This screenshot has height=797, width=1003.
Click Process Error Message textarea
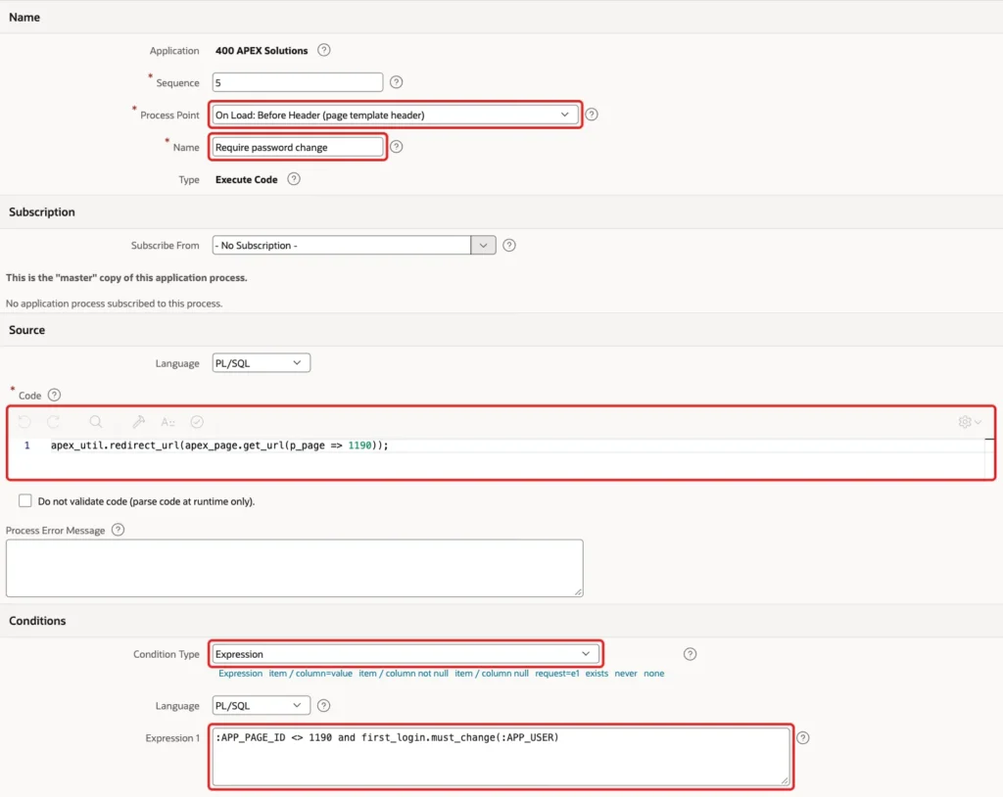(294, 568)
